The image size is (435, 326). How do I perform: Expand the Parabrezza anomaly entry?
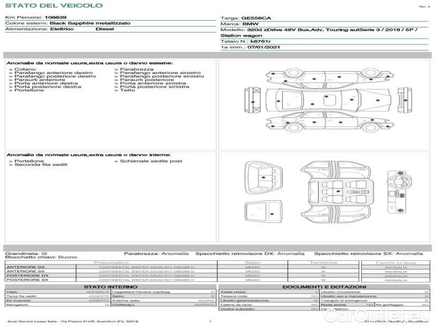pyautogui.click(x=136, y=70)
